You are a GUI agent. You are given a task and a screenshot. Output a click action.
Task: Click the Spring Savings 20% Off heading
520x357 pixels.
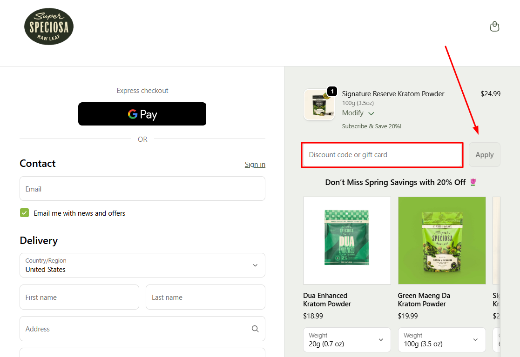pyautogui.click(x=401, y=182)
